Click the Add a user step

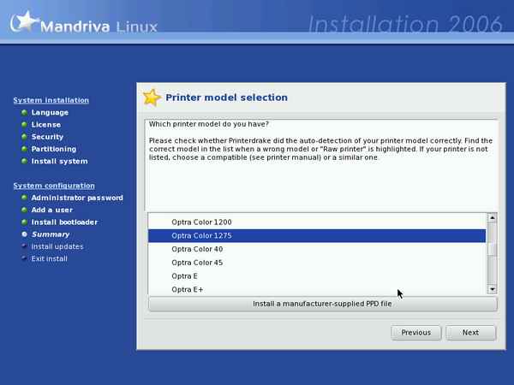tap(51, 210)
